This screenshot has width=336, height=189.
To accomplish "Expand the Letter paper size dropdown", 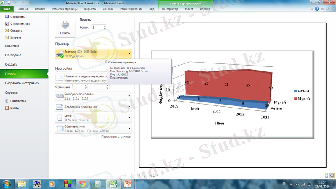I will 129,118.
